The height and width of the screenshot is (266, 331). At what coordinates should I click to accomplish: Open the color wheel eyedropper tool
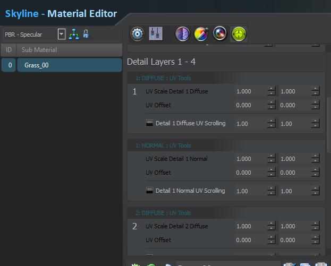pyautogui.click(x=201, y=34)
